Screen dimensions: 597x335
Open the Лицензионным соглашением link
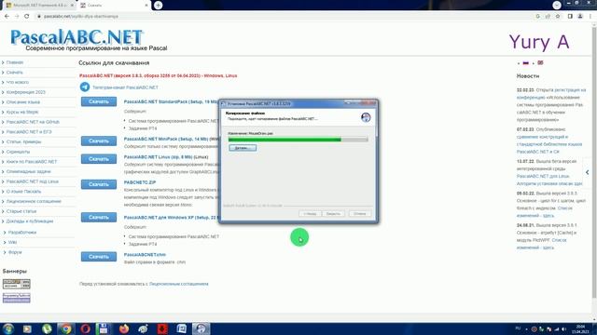pyautogui.click(x=178, y=284)
